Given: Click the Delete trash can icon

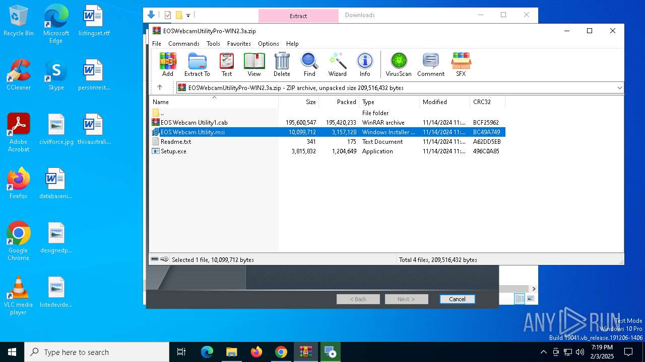Looking at the screenshot, I should click(282, 64).
